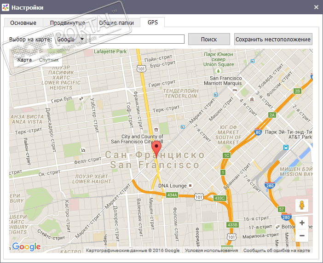Click exit 434A sign
The image size is (323, 263).
point(172,195)
